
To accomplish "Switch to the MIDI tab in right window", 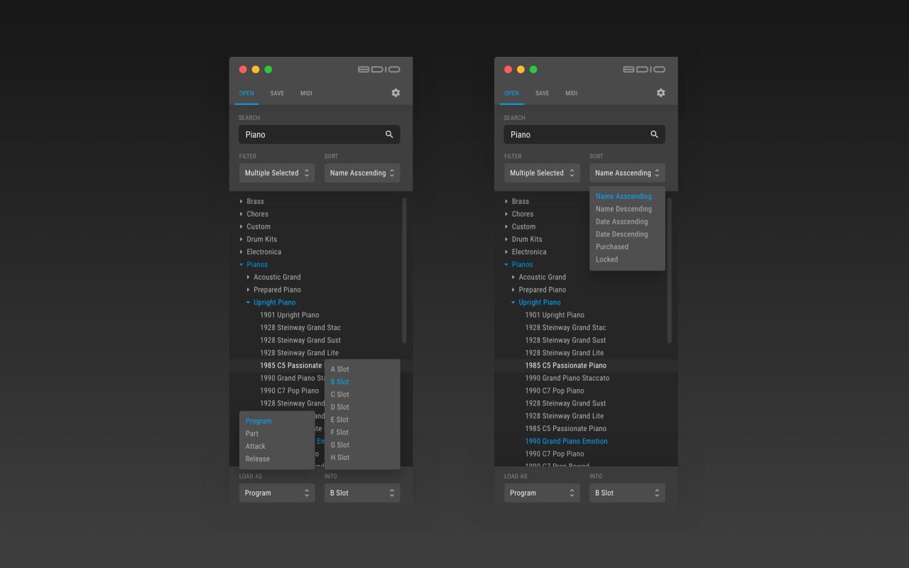I will point(572,93).
